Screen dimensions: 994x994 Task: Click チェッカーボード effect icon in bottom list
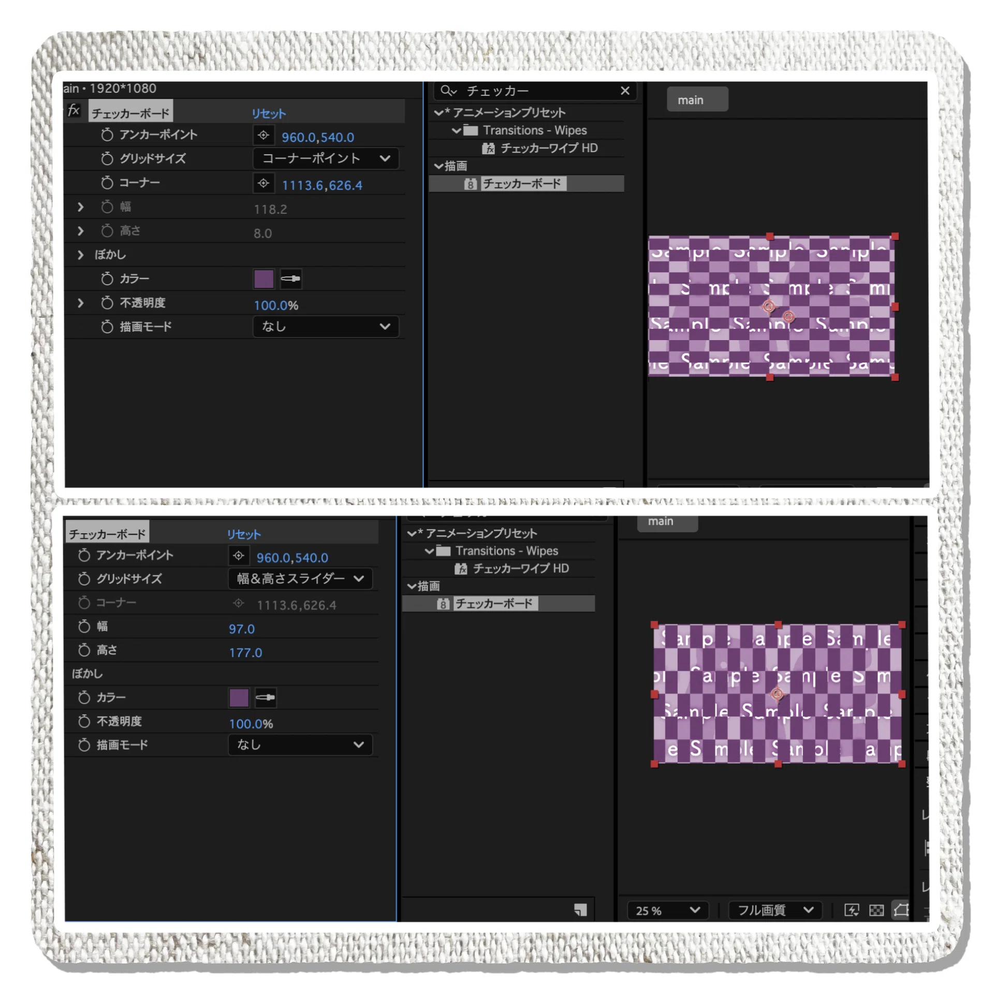[442, 603]
